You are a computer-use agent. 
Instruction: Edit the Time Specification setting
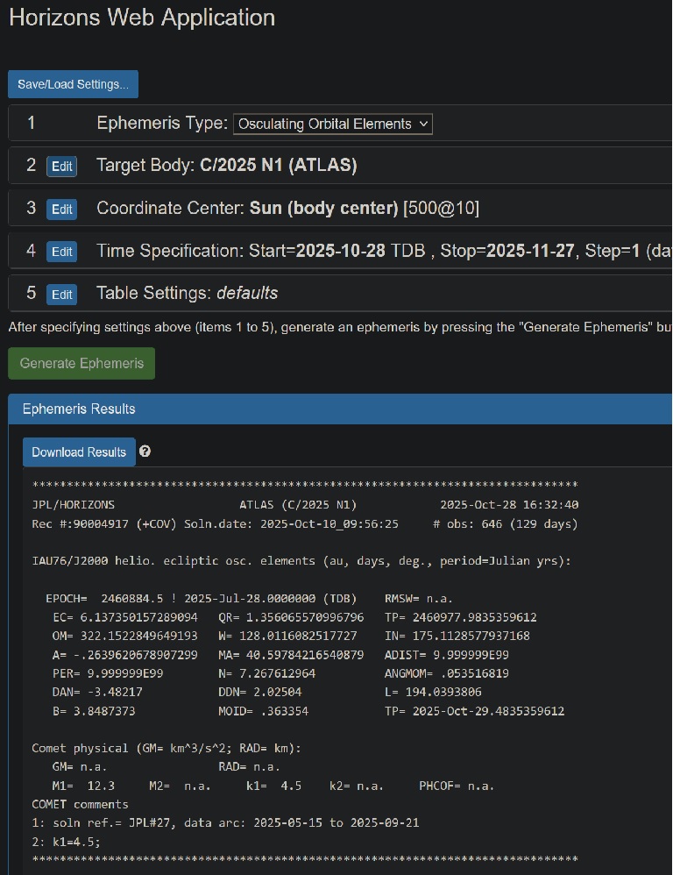click(62, 252)
